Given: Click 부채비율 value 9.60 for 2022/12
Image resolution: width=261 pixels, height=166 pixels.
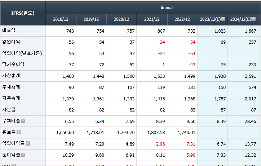Looking at the screenshot, I should click(191, 122).
